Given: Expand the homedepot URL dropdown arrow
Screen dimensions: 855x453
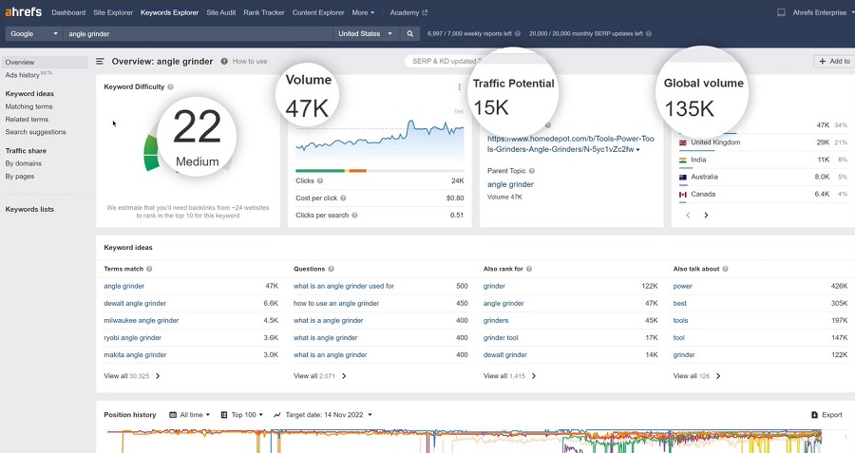Looking at the screenshot, I should tap(638, 149).
